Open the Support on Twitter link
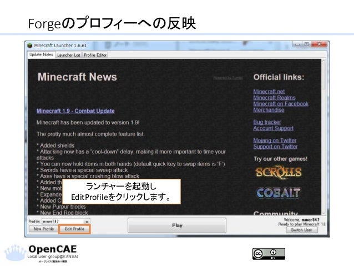The image size is (354, 266). [275, 147]
